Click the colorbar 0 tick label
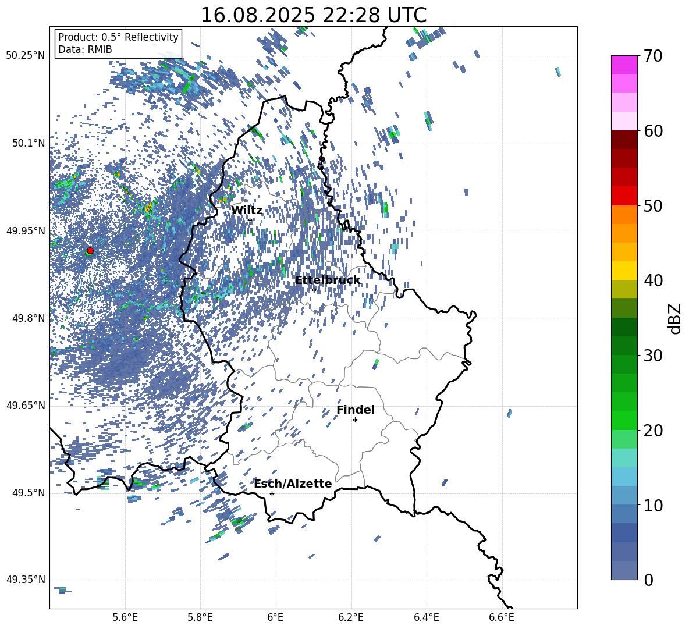Image resolution: width=689 pixels, height=629 pixels. pyautogui.click(x=648, y=580)
